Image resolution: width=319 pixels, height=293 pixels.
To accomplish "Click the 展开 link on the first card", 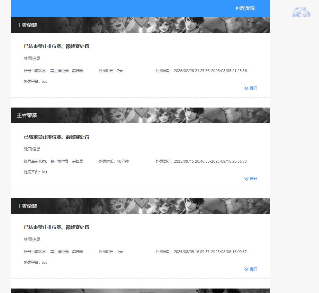I will point(253,88).
